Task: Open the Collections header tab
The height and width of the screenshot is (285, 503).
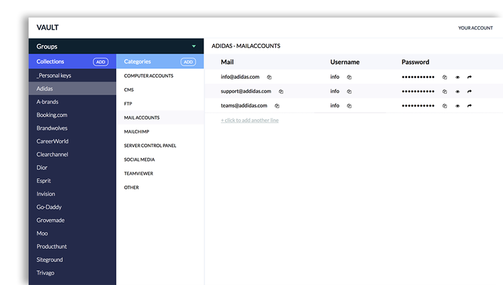Action: [x=50, y=61]
